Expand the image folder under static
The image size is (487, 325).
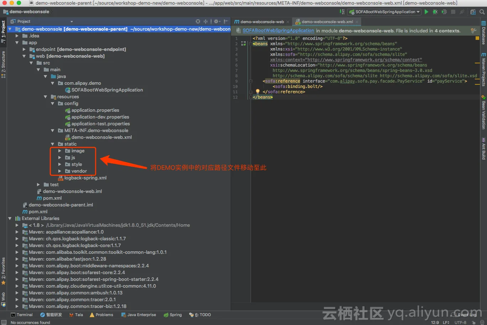(x=59, y=151)
